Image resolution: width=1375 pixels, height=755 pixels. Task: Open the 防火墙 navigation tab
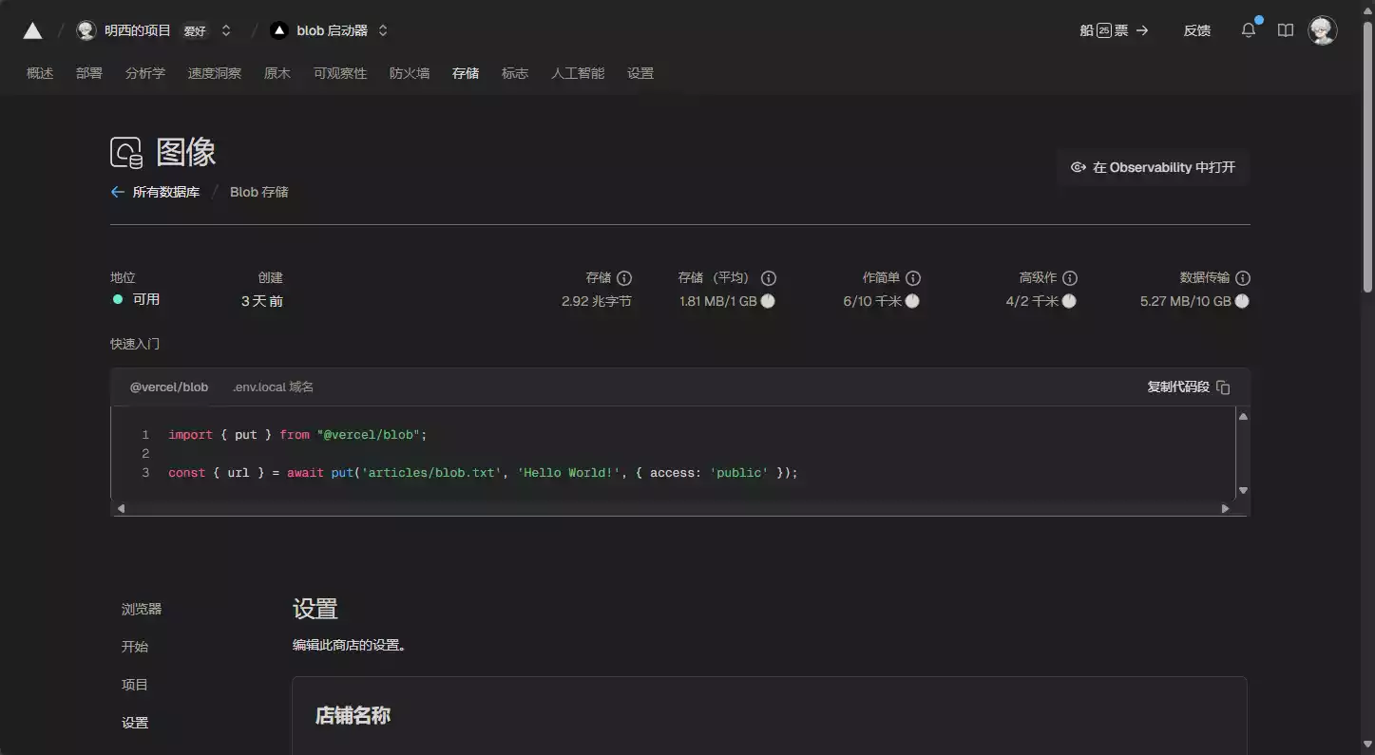[x=410, y=73]
